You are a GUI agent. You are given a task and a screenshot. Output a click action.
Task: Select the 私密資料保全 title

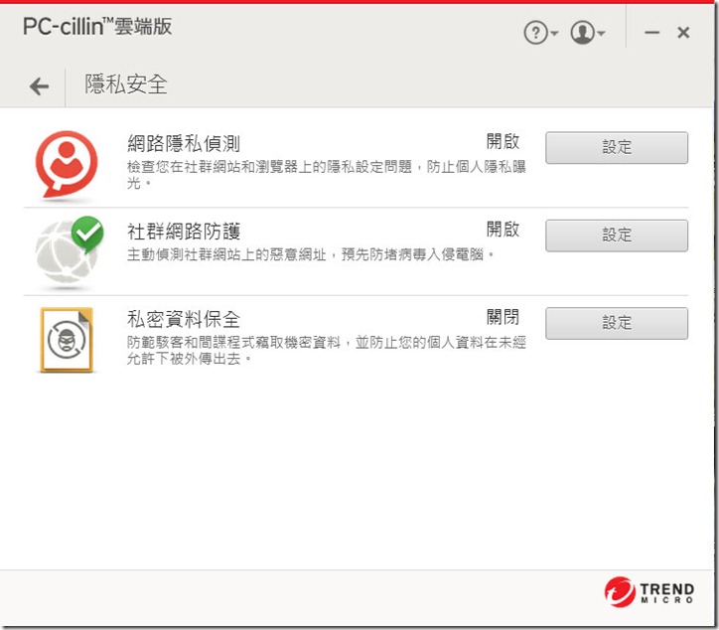coord(184,319)
